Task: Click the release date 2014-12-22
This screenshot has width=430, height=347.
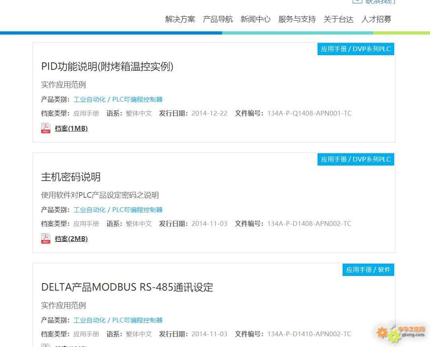Action: tap(209, 114)
